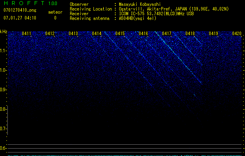Click the 0412 time marker
This screenshot has height=156, width=245.
[50, 34]
